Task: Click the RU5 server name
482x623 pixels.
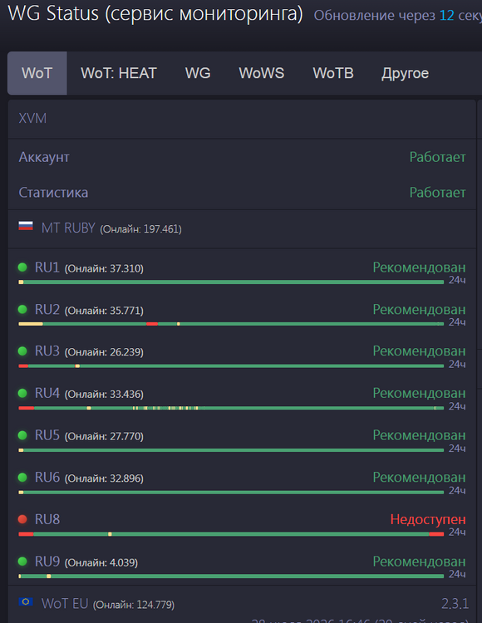Action: 47,435
